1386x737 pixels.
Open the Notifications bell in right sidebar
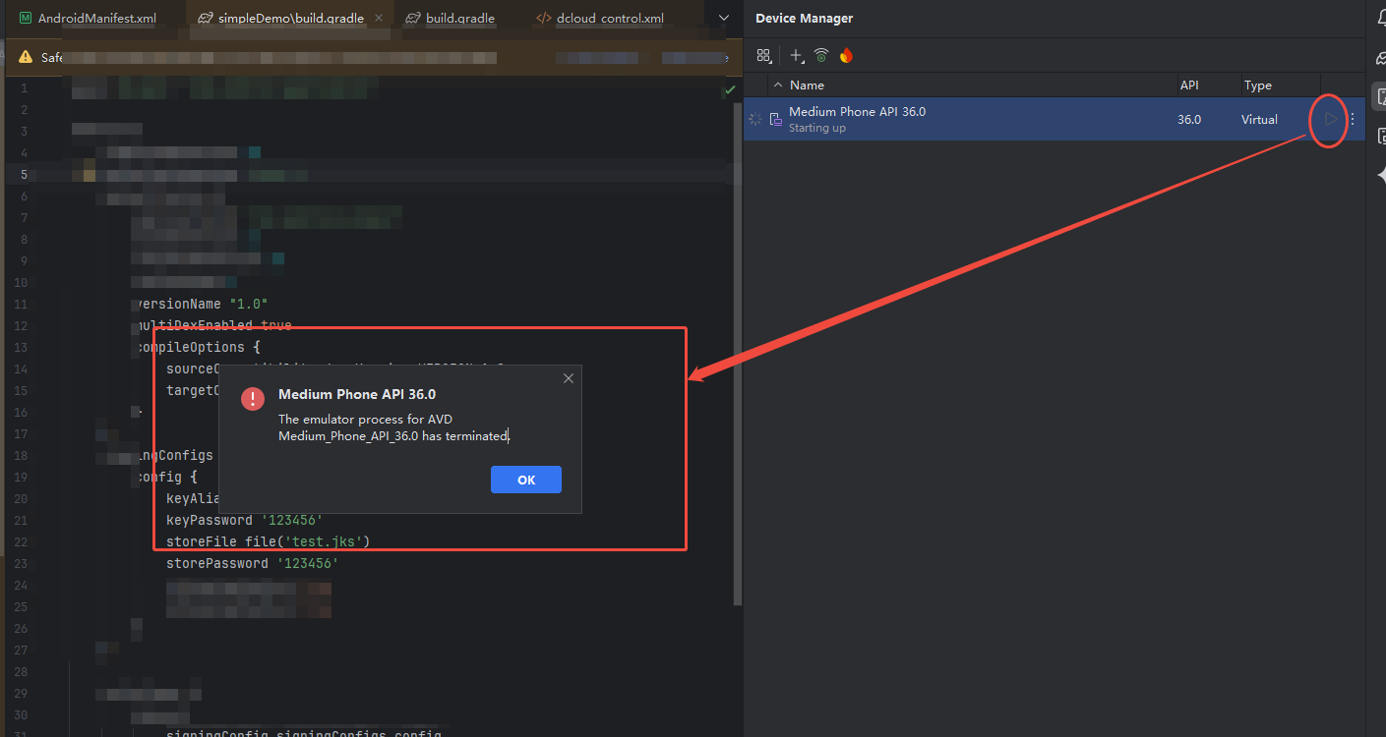coord(1379,19)
